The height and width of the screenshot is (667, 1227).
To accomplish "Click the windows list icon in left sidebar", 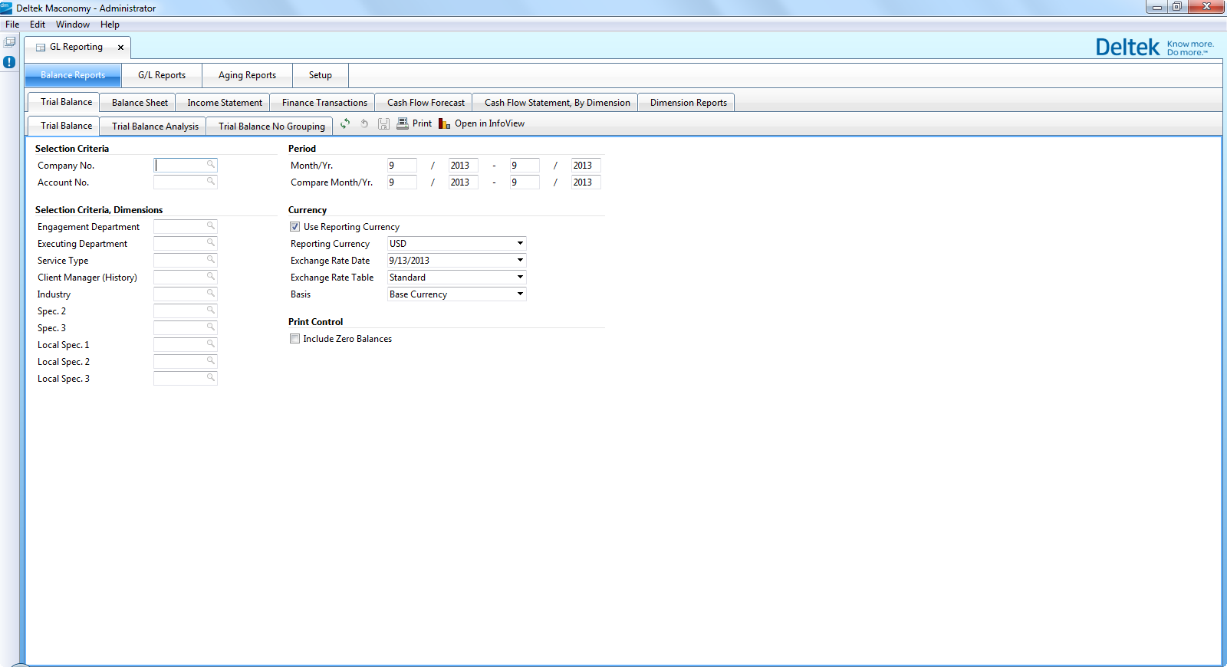I will pos(9,42).
